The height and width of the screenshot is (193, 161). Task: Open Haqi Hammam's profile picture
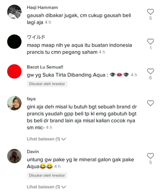pyautogui.click(x=14, y=12)
